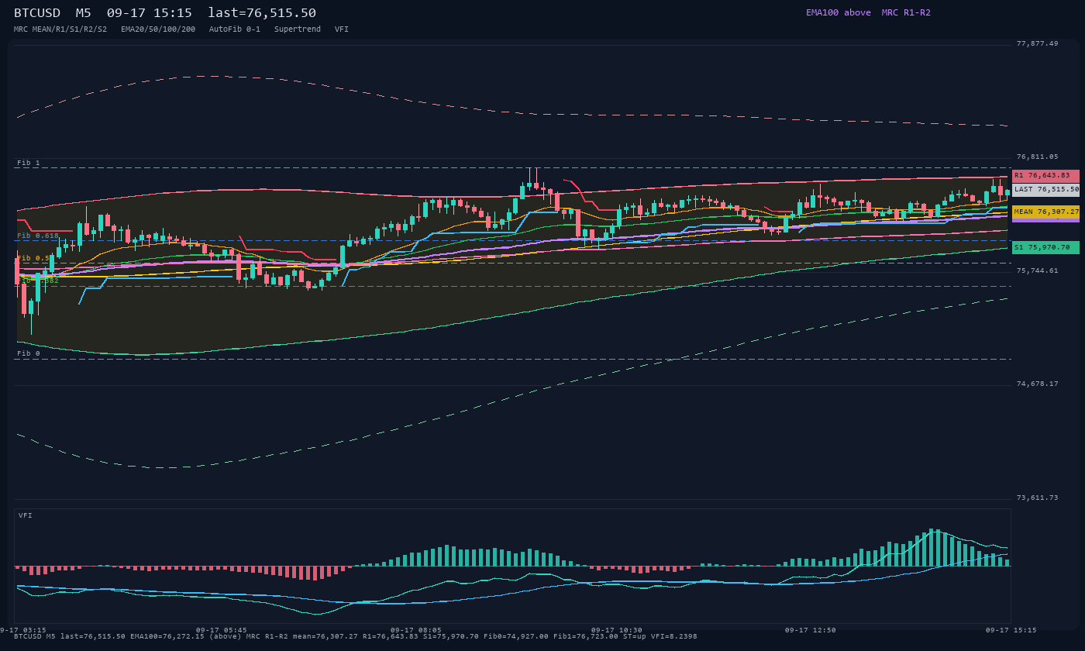Click S1=75,970.70 in the bottom status line

click(451, 636)
